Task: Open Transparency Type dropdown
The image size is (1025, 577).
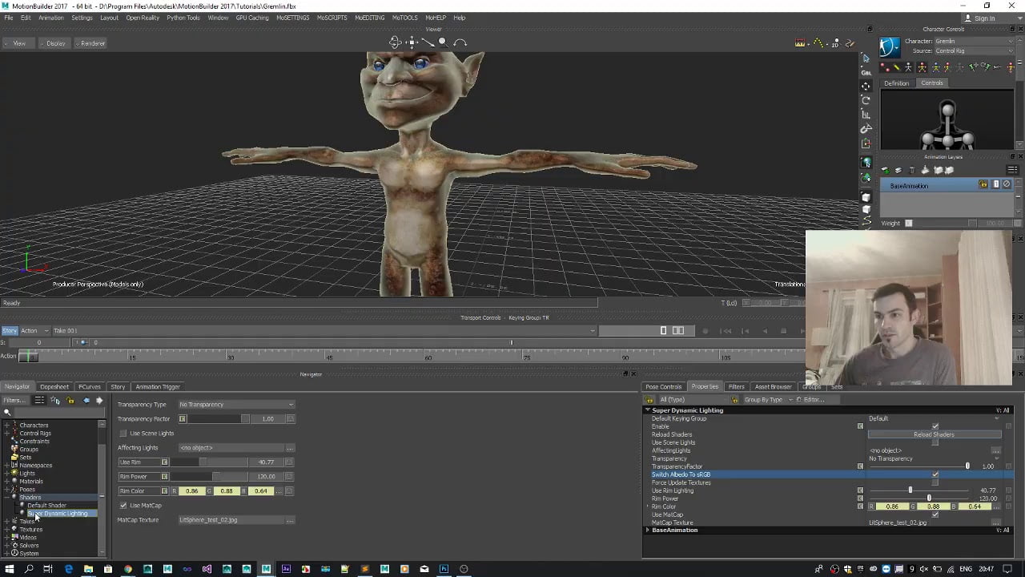Action: (x=236, y=405)
